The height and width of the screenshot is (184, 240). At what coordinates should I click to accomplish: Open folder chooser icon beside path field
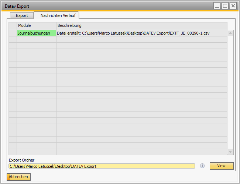pos(202,166)
